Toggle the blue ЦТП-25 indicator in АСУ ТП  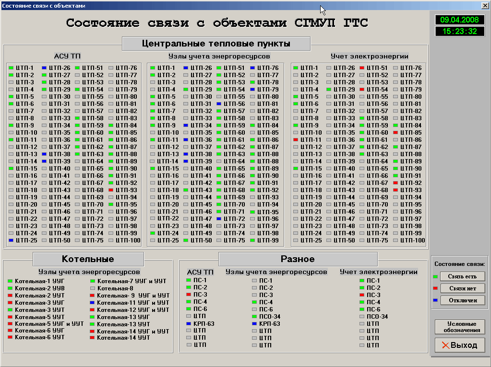pos(11,239)
